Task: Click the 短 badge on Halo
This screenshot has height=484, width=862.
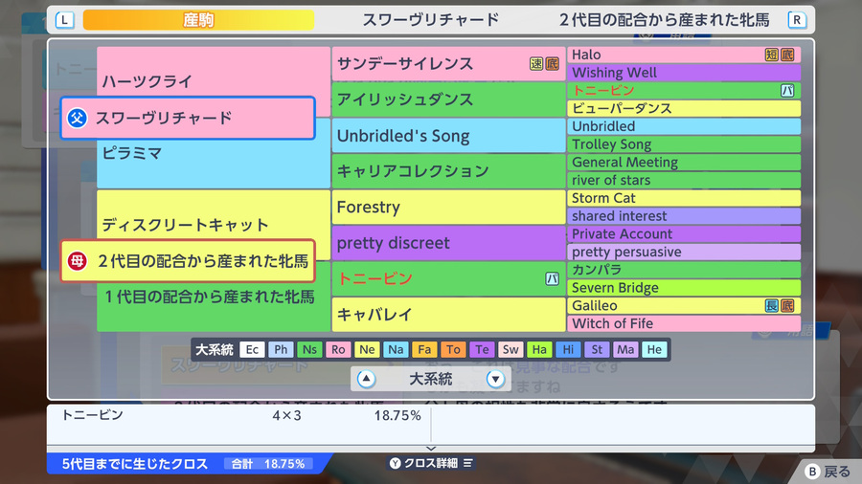Action: (x=771, y=55)
